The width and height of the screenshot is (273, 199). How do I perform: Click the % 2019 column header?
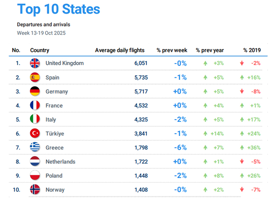(x=251, y=50)
